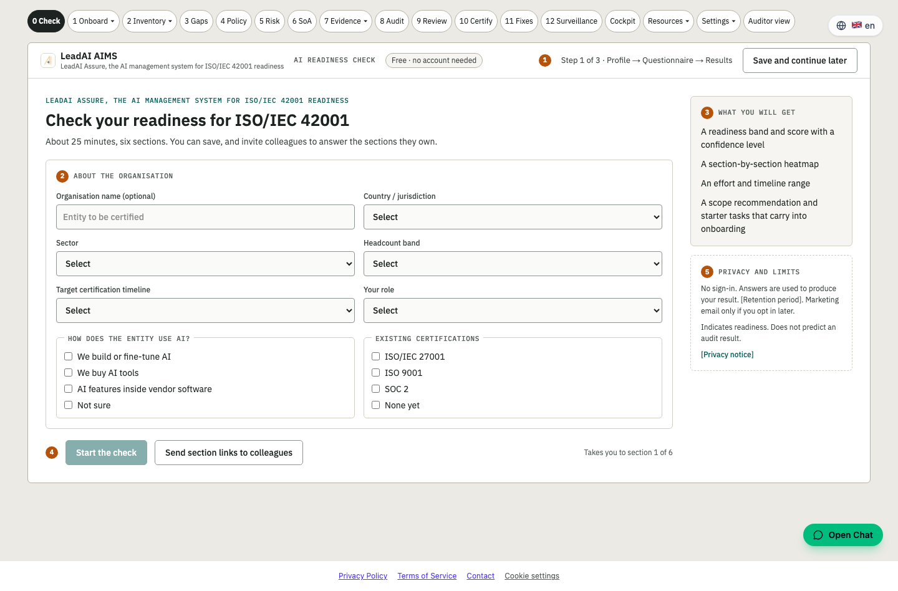Viewport: 898px width, 591px height.
Task: Open the 12 Surveillance tab
Action: (x=571, y=21)
